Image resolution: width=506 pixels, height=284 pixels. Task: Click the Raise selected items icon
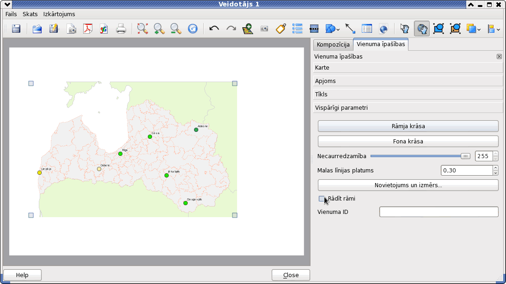[471, 29]
